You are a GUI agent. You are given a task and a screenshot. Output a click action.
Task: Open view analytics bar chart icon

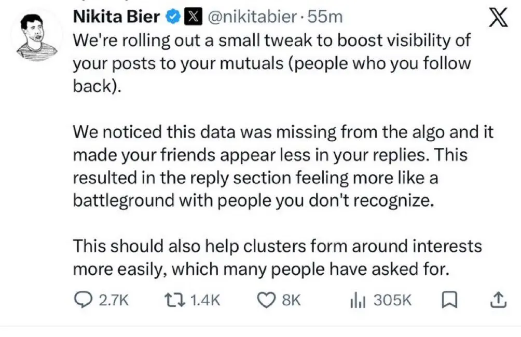coord(358,301)
